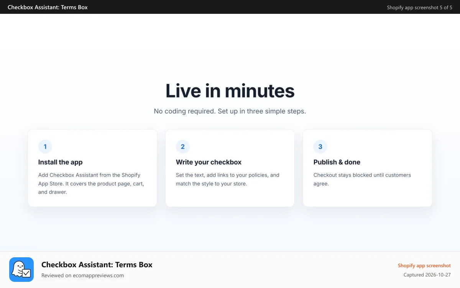This screenshot has width=460, height=288.
Task: Click 'Reviewed on ecomappreviews.com' text
Action: point(82,275)
